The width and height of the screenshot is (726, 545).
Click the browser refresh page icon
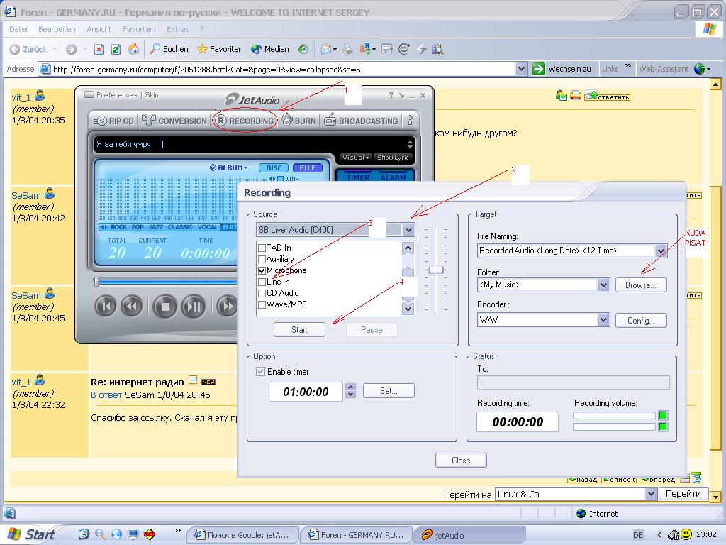116,49
